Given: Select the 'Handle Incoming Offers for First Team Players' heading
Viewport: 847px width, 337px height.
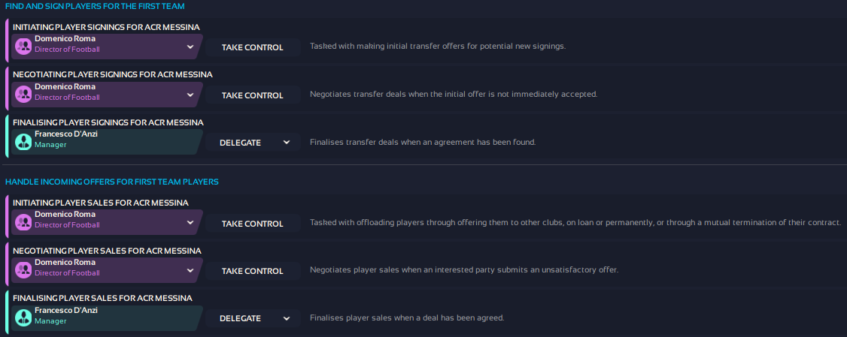Looking at the screenshot, I should coord(111,182).
